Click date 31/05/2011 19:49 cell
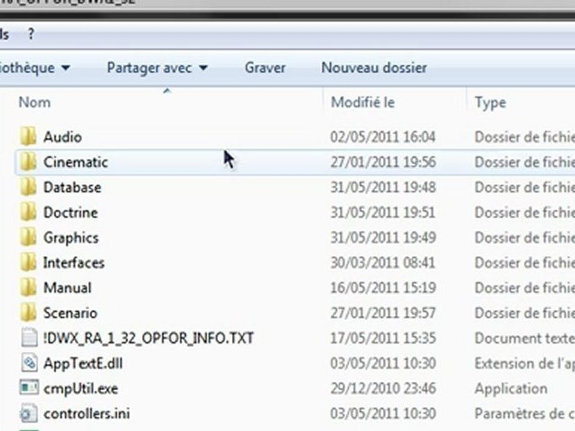The height and width of the screenshot is (431, 575). [x=383, y=238]
